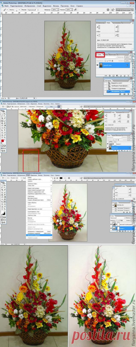Select Magic Wand tool in 50% window toolbox

pos(5,116)
